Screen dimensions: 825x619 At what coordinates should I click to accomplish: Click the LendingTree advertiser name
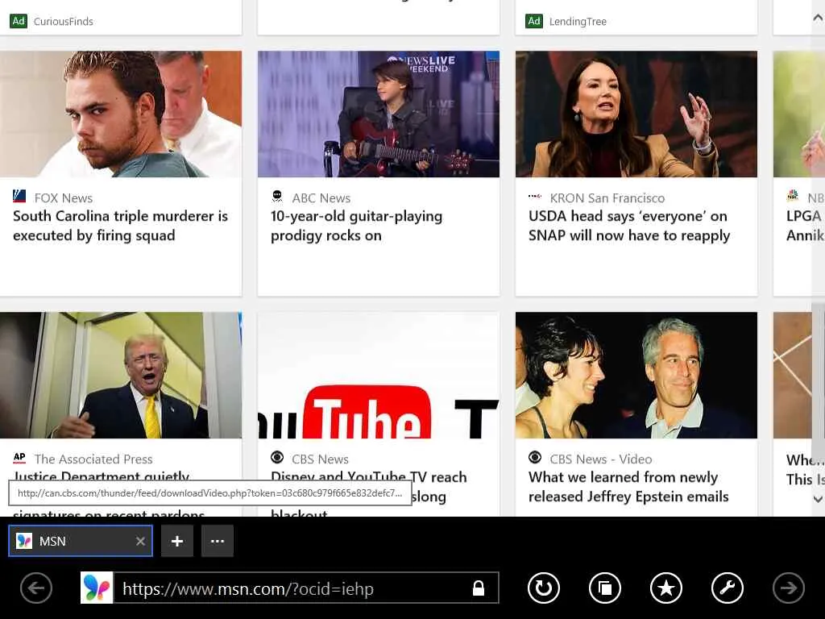(578, 22)
